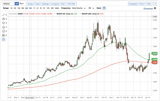Expand the arrow marker options chevron
Image resolution: width=160 pixels, height=101 pixels.
(6, 27)
